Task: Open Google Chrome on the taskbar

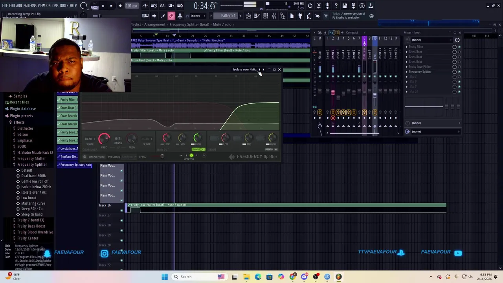Action: (292, 277)
